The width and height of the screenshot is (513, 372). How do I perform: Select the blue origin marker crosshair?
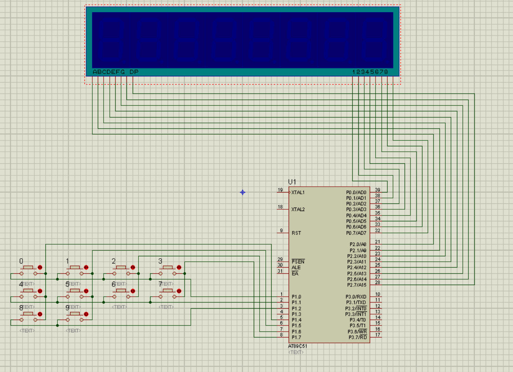[x=242, y=192]
